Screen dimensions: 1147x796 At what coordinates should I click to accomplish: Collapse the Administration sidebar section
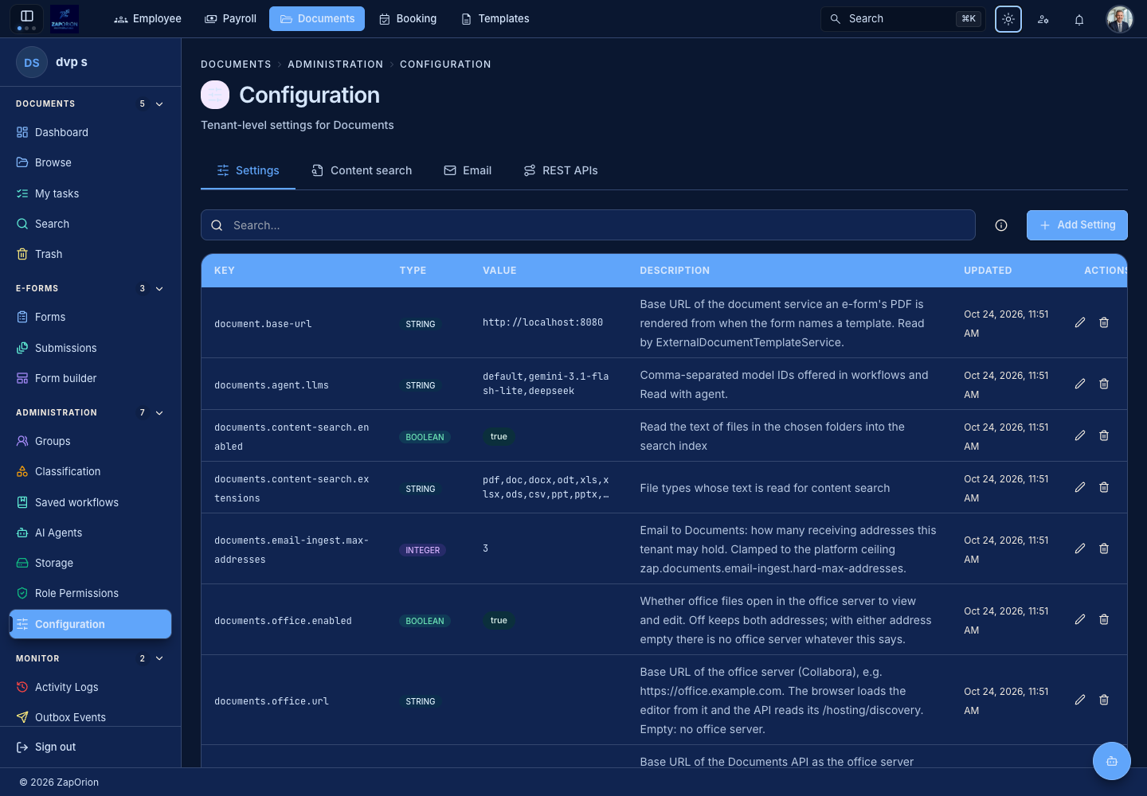[x=159, y=413]
